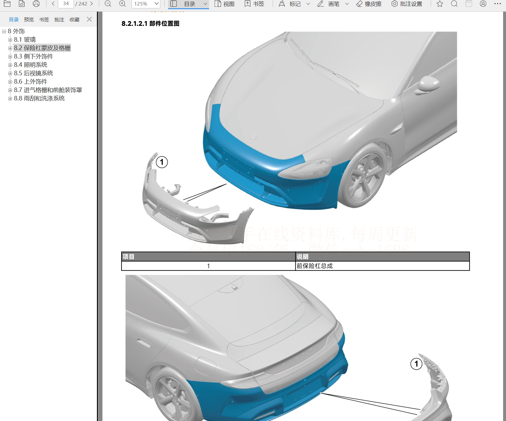Expand the 8.1 玻璃 tree node
The height and width of the screenshot is (421, 506).
pos(10,40)
